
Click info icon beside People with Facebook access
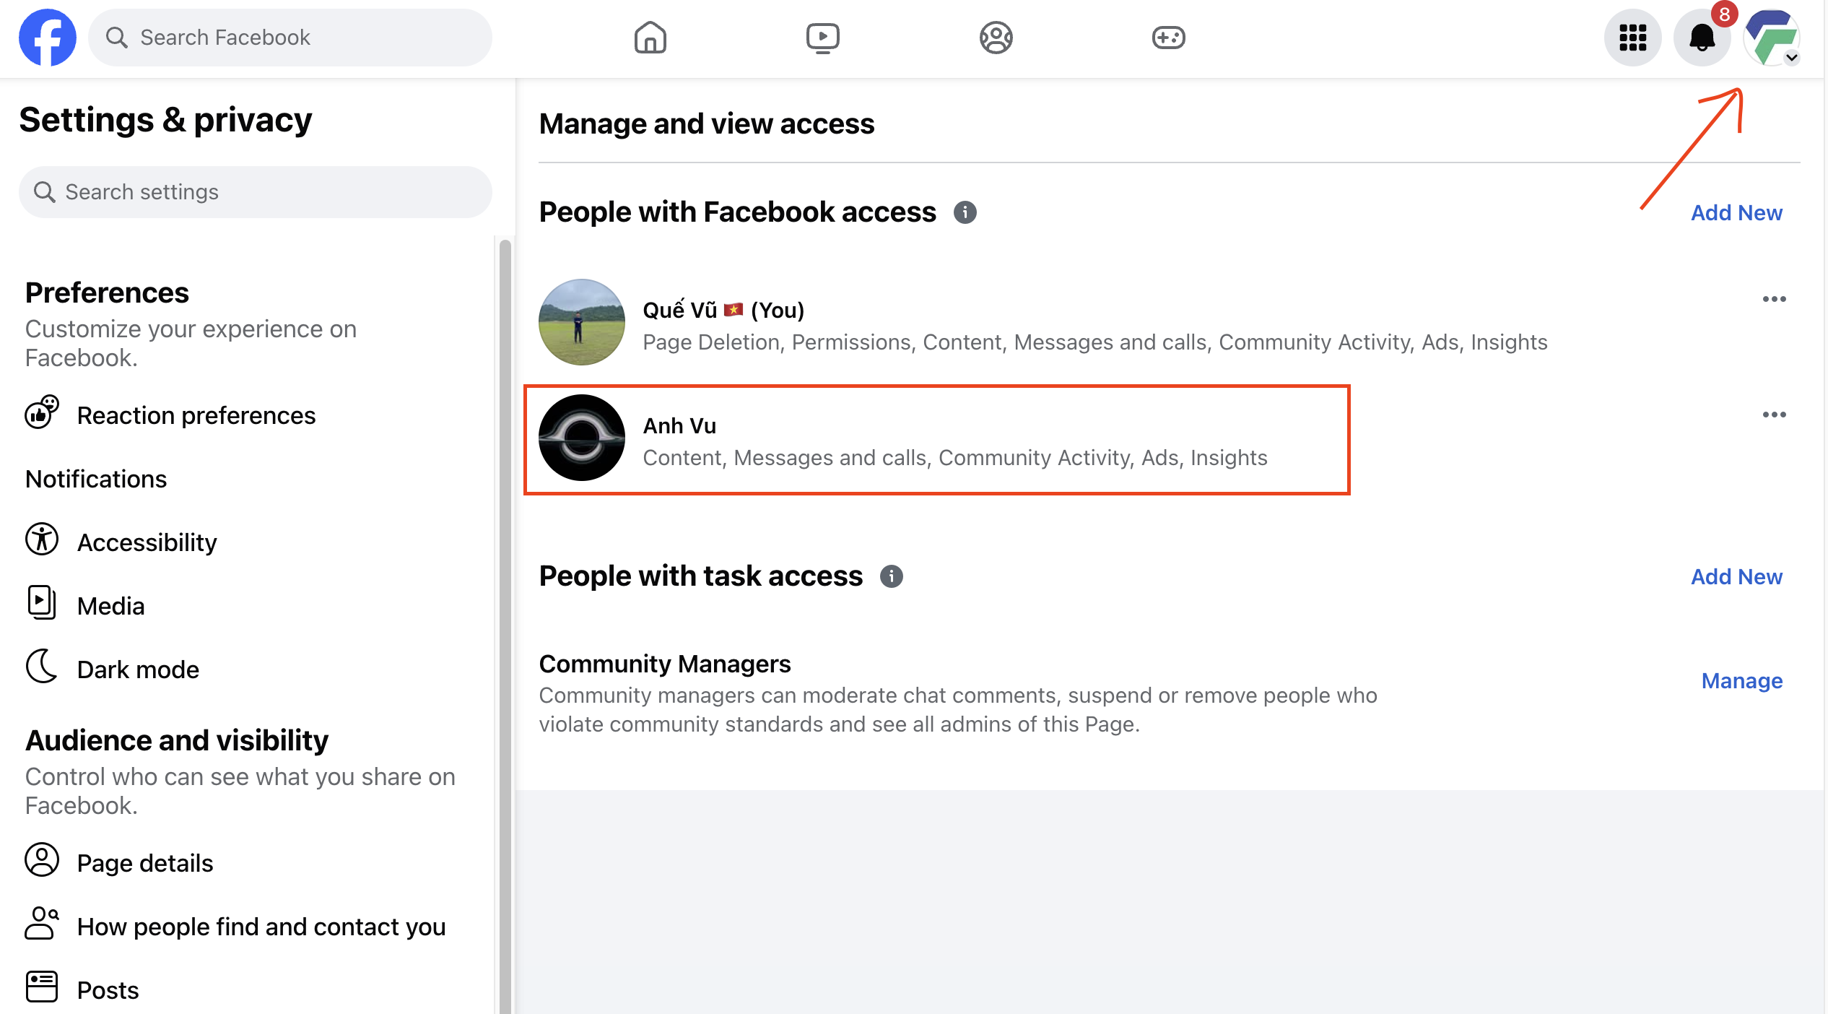click(965, 212)
